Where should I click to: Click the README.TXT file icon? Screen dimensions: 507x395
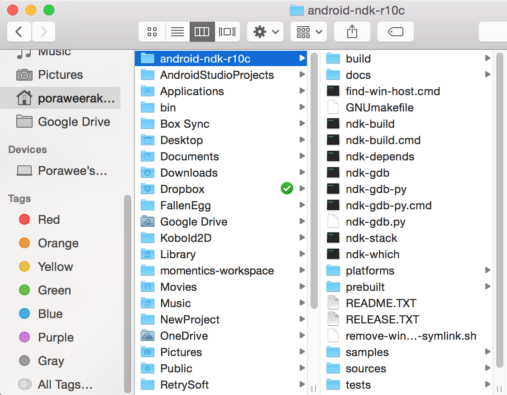click(x=333, y=303)
